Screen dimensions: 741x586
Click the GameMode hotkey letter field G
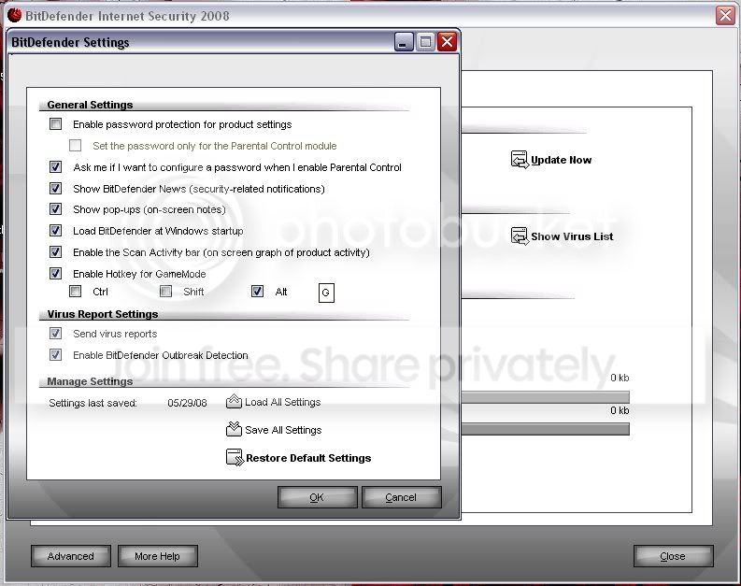[x=326, y=293]
